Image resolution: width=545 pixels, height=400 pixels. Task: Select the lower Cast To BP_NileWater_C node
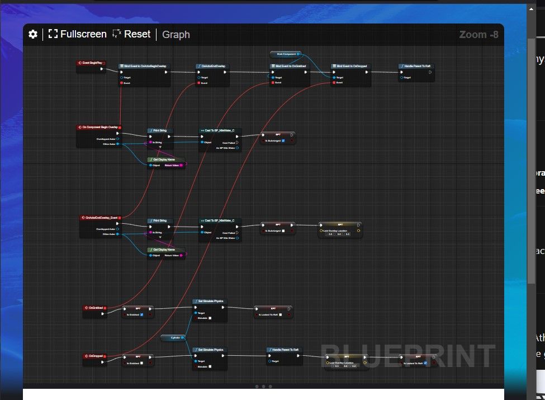click(220, 229)
